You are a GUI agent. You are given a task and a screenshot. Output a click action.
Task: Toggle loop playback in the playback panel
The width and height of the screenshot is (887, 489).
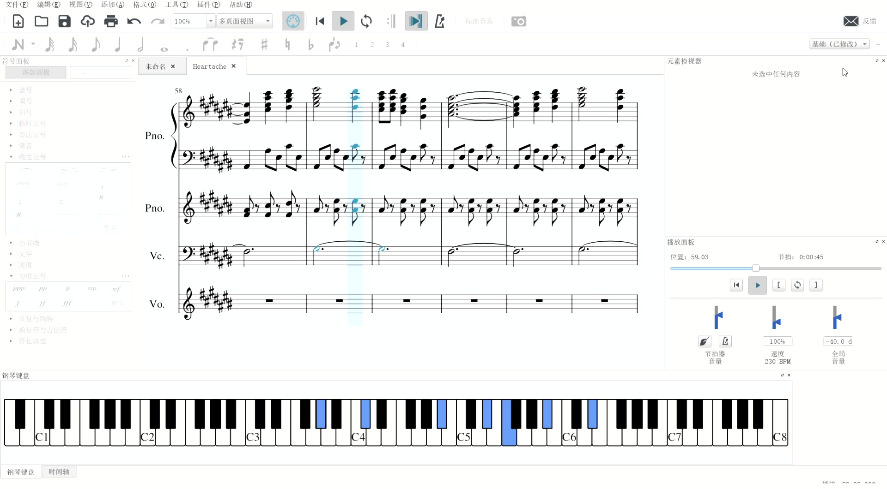797,285
